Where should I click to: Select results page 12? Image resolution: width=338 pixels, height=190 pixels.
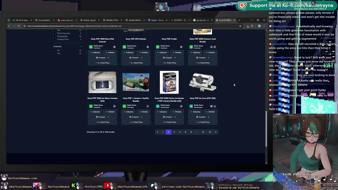pos(210,132)
